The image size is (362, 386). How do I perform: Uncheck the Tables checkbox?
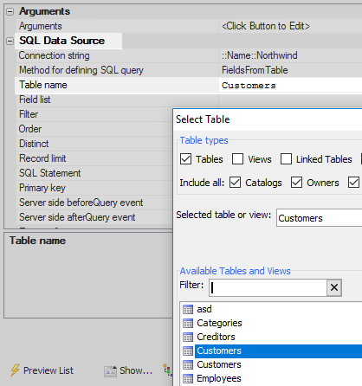(185, 159)
